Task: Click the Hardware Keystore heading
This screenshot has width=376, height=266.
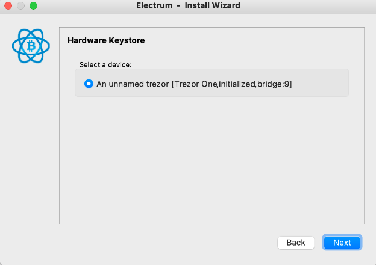Action: [106, 41]
